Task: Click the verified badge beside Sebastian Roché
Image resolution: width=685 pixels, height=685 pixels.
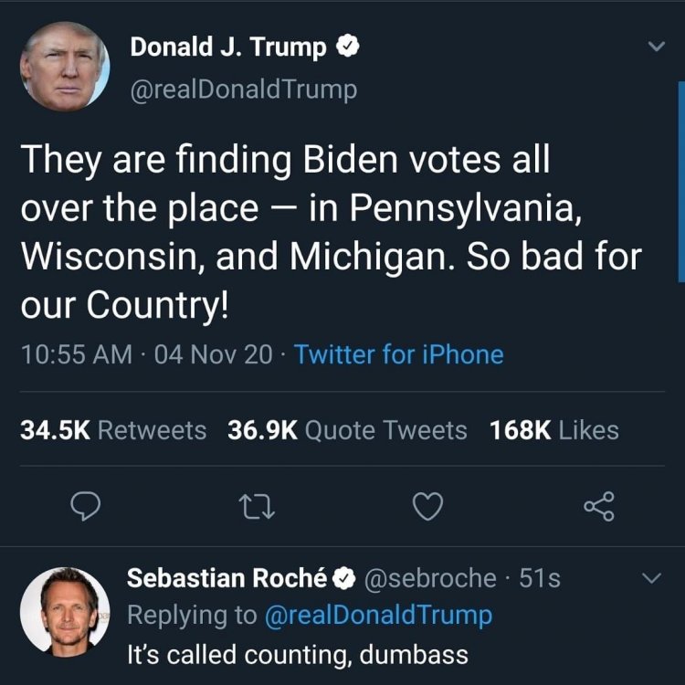Action: click(x=342, y=578)
